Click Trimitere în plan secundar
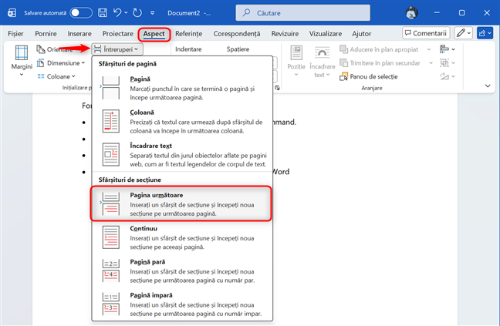Viewport: 500px width, 326px height. point(380,63)
